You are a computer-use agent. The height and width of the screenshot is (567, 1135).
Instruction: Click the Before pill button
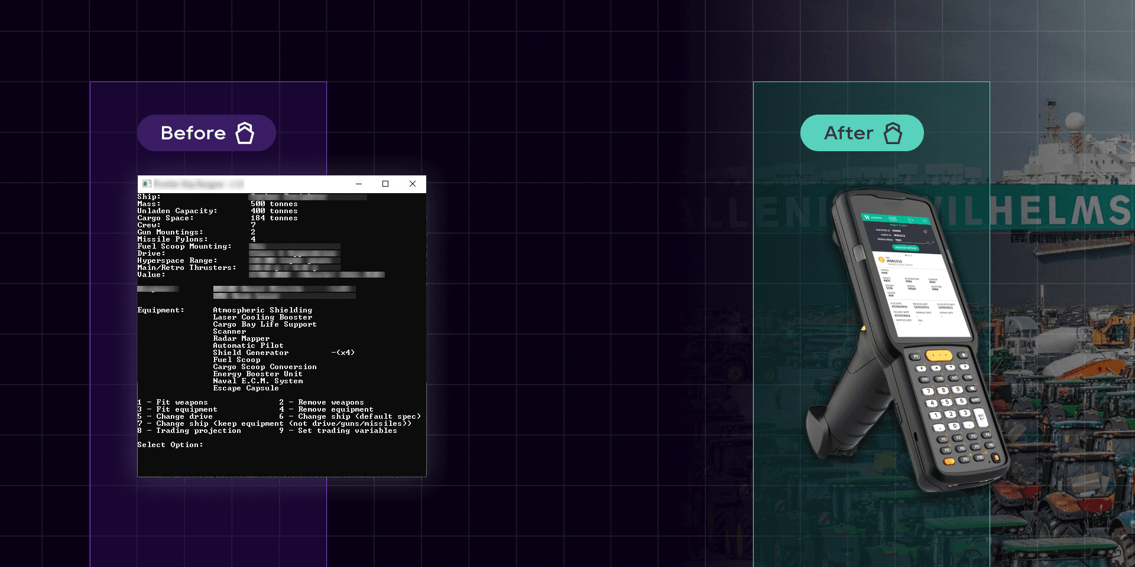(206, 133)
